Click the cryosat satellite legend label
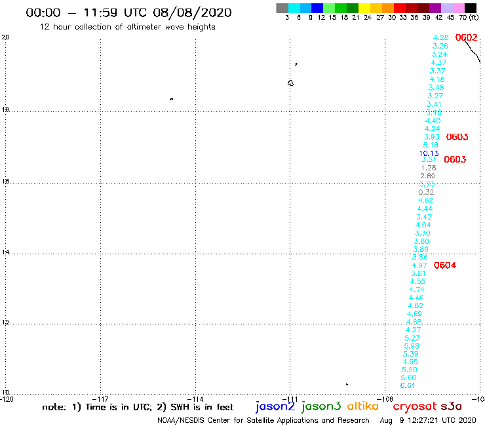 [415, 406]
